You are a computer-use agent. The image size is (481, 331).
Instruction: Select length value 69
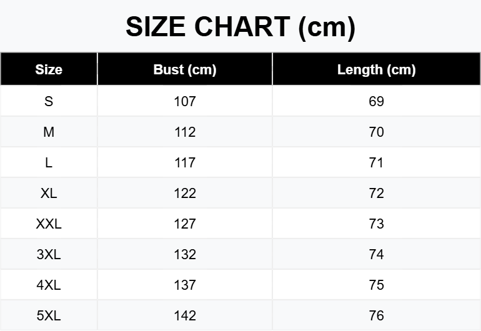point(377,101)
